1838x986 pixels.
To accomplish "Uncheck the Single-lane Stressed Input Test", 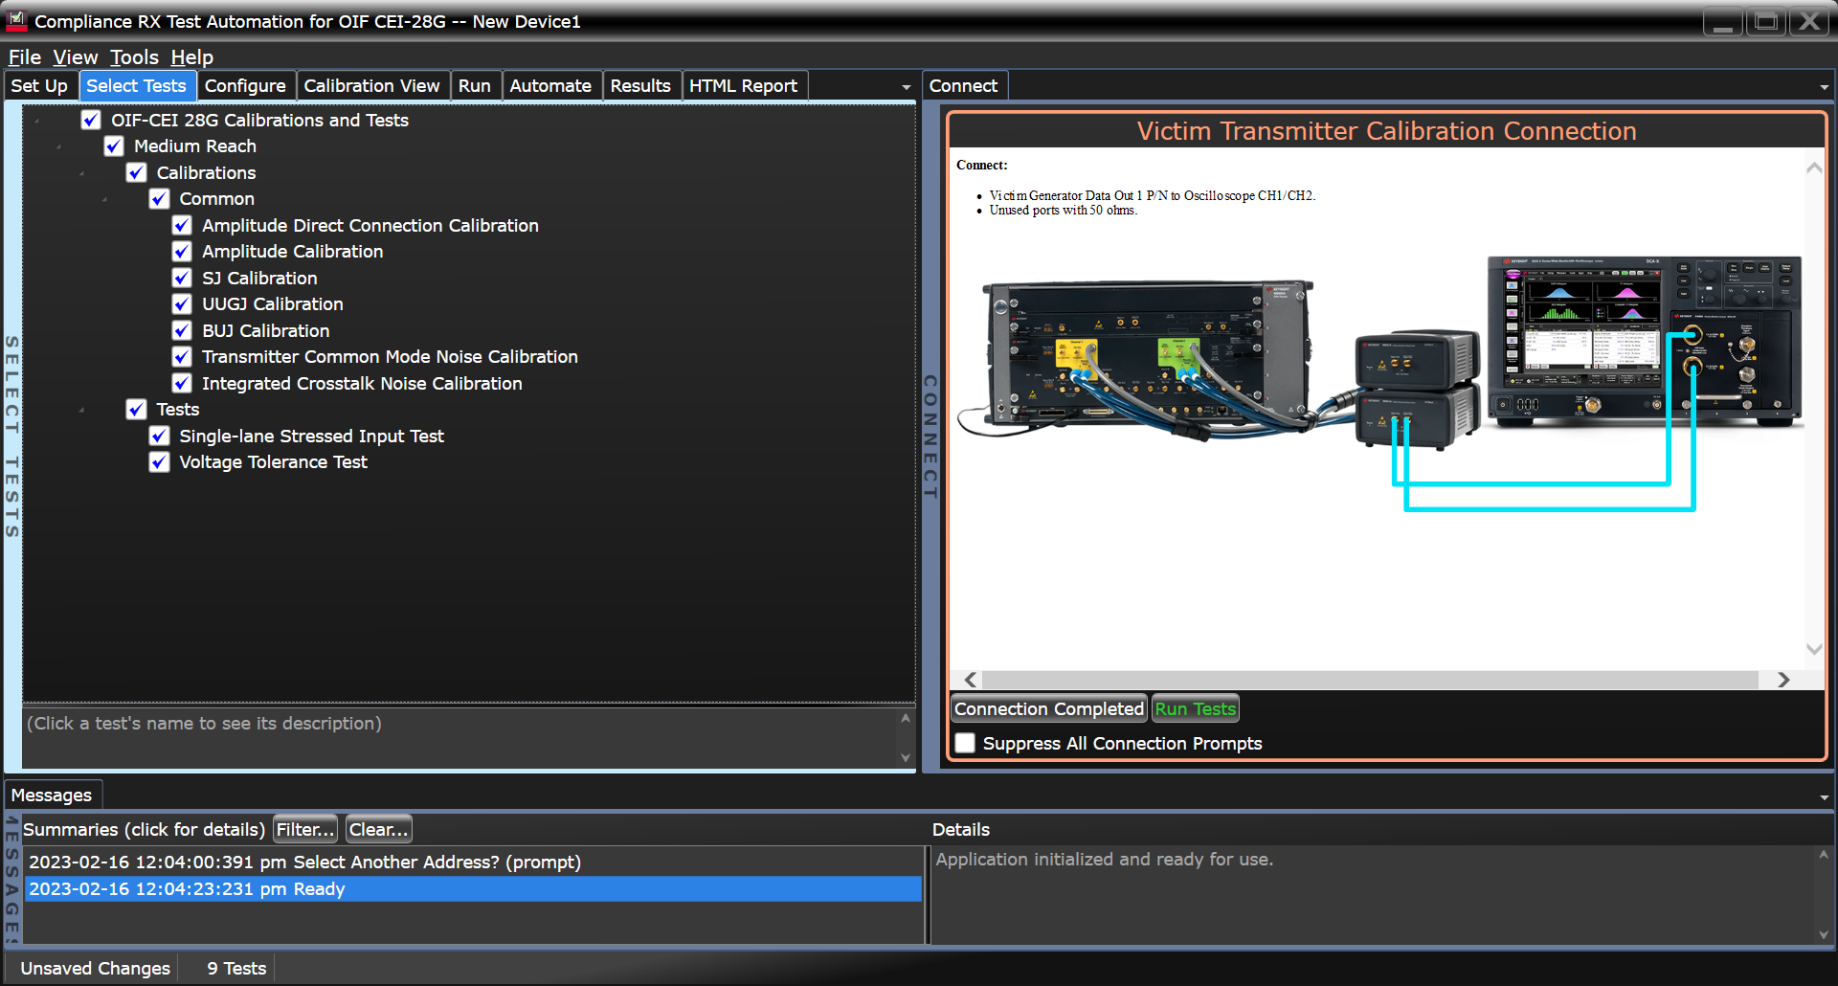I will [159, 436].
